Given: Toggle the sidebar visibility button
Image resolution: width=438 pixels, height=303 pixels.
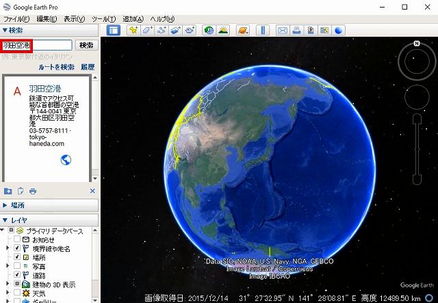Looking at the screenshot, I should point(114,30).
